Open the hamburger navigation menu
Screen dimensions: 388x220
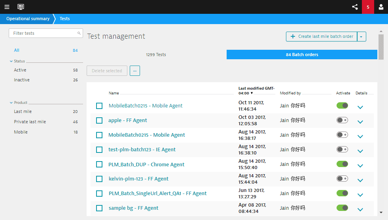(7, 7)
